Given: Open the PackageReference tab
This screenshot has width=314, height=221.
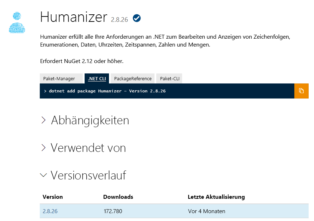Looking at the screenshot, I should click(133, 78).
